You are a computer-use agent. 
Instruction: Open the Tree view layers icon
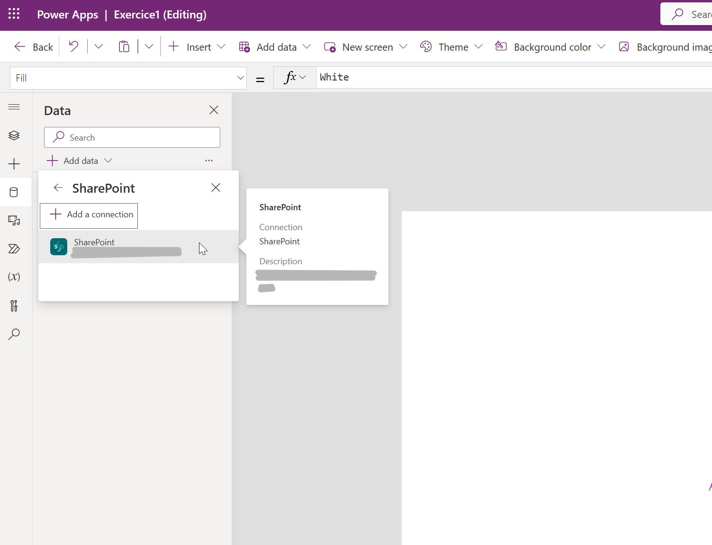(14, 135)
